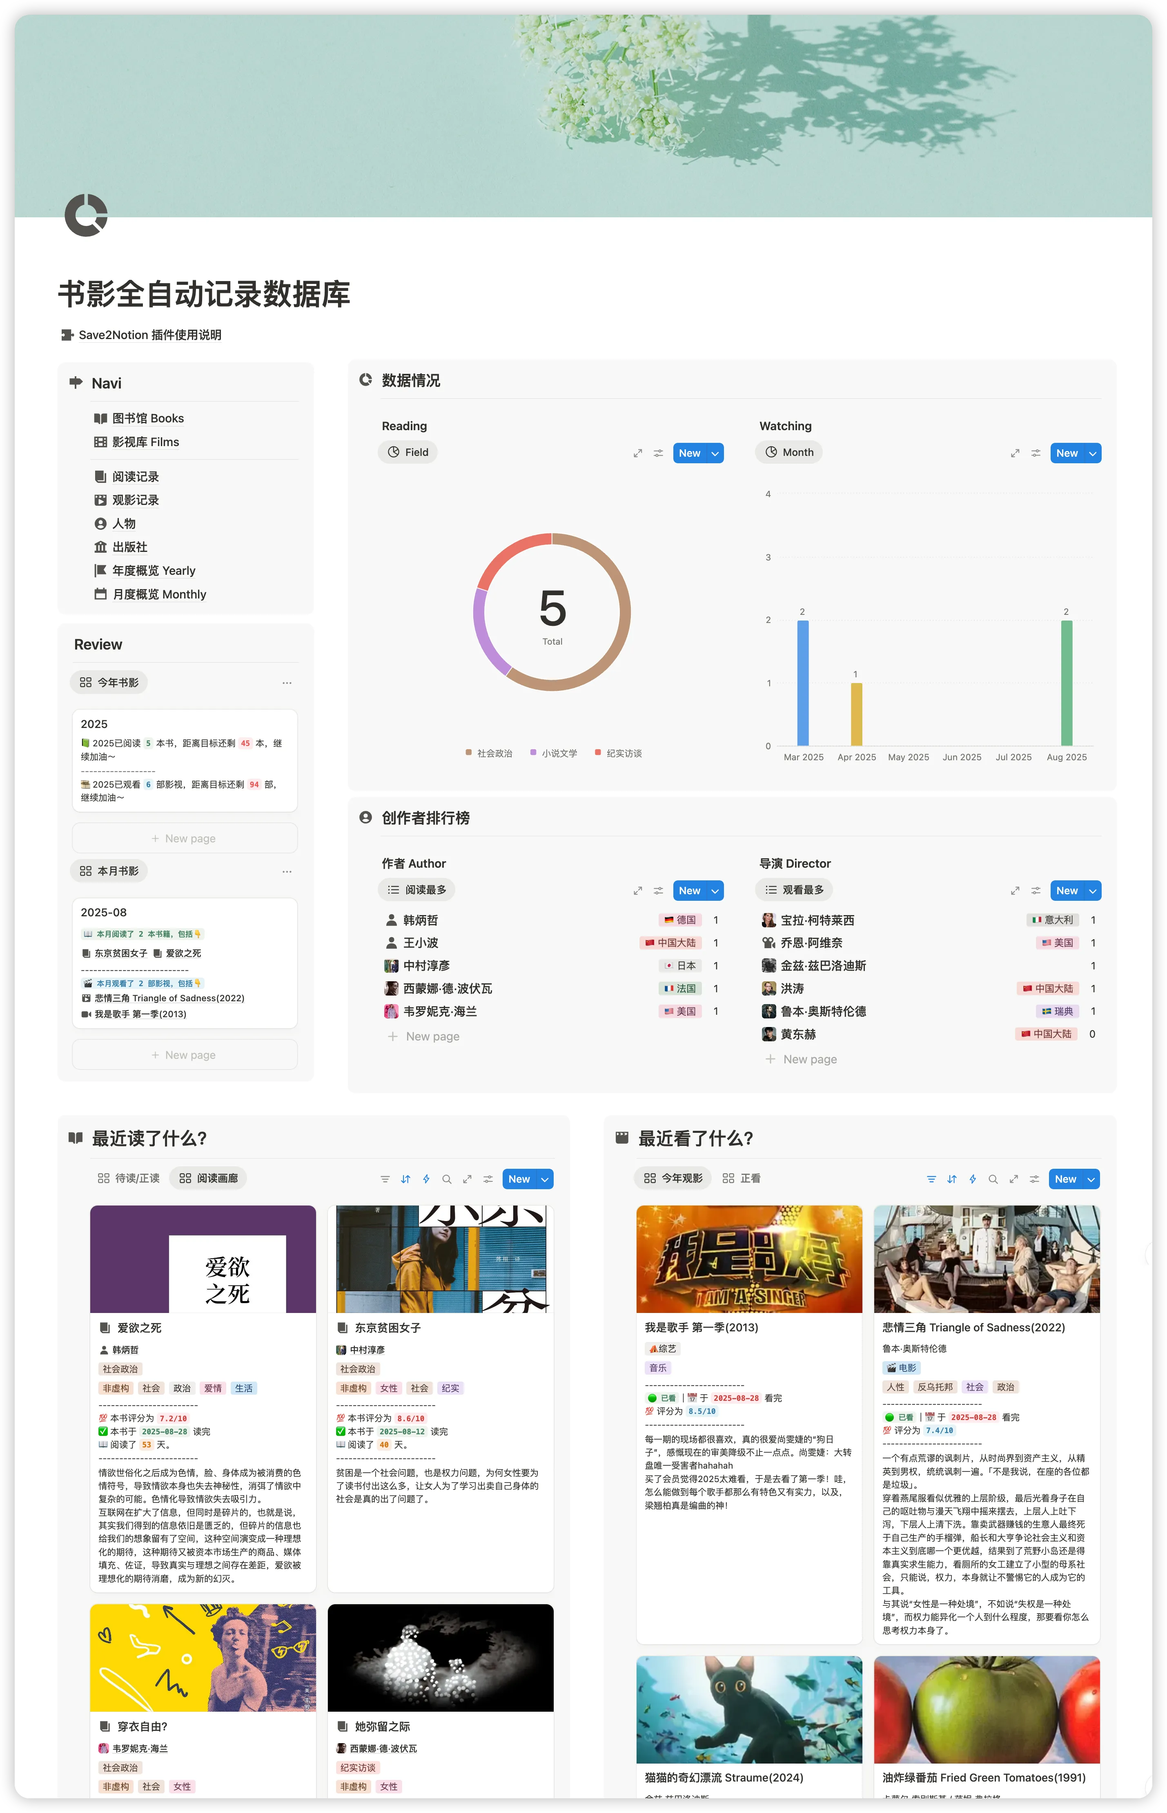Open dropdown arrow next to Reading's New button
This screenshot has width=1167, height=1813.
(x=715, y=453)
